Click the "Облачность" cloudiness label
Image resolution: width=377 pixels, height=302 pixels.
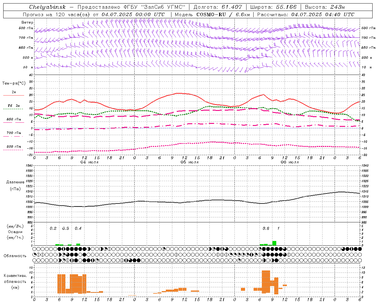click(x=15, y=256)
